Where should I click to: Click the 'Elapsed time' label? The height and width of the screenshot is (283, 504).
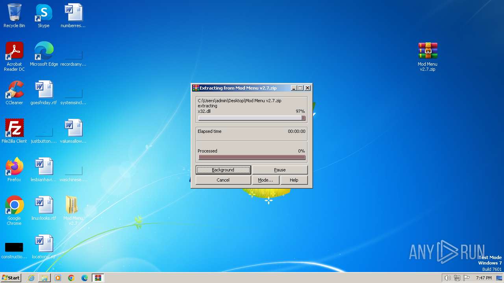pos(209,131)
